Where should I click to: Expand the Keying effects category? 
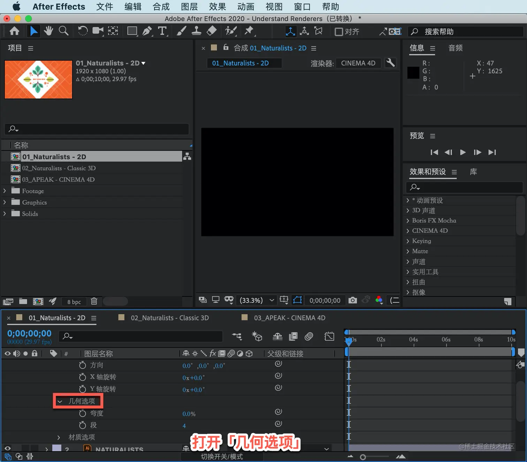(408, 241)
